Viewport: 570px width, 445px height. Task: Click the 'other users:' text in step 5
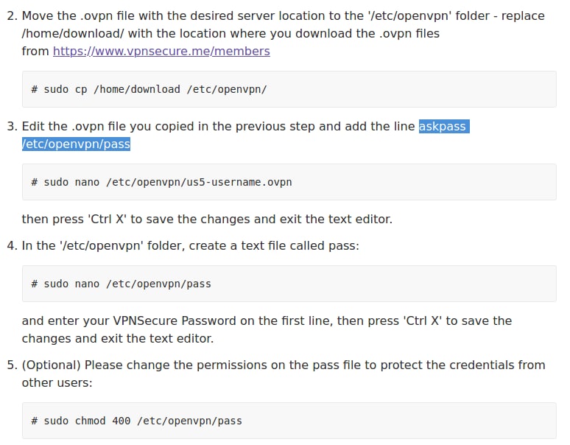click(57, 383)
